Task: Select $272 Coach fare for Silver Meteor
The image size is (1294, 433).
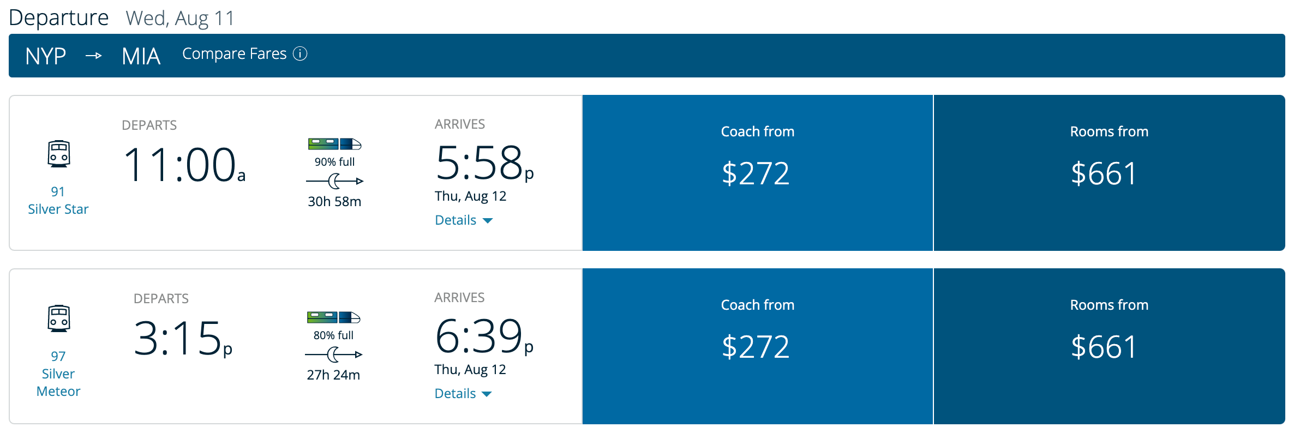Action: pyautogui.click(x=757, y=346)
